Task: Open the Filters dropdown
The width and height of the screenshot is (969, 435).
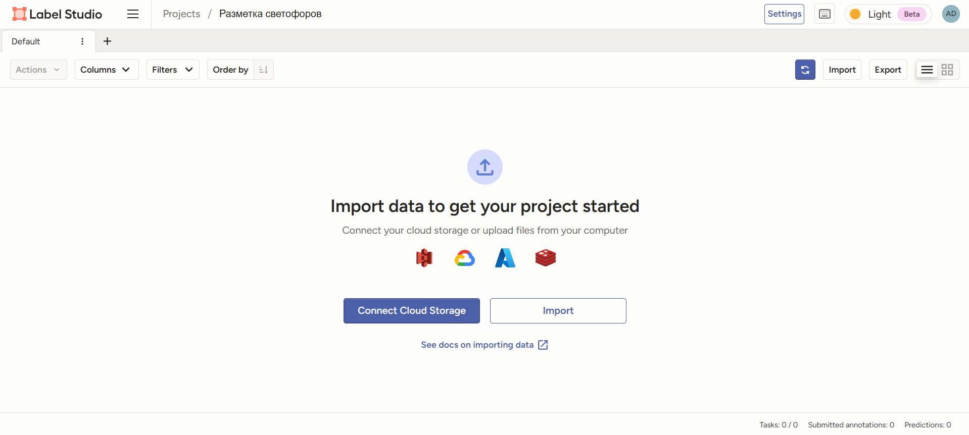Action: click(172, 70)
